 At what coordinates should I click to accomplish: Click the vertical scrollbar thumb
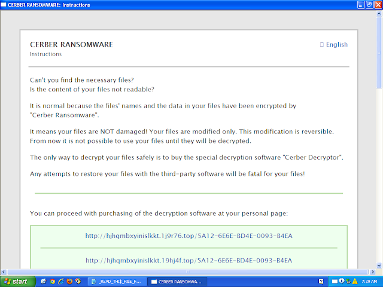(379, 53)
